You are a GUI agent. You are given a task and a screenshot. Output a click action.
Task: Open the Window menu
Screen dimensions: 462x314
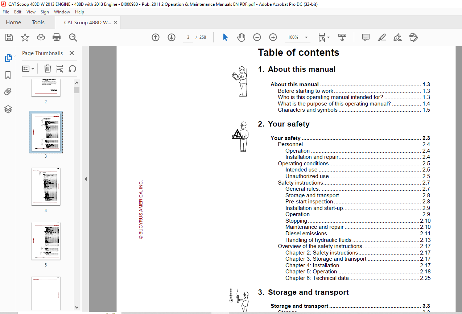point(62,12)
